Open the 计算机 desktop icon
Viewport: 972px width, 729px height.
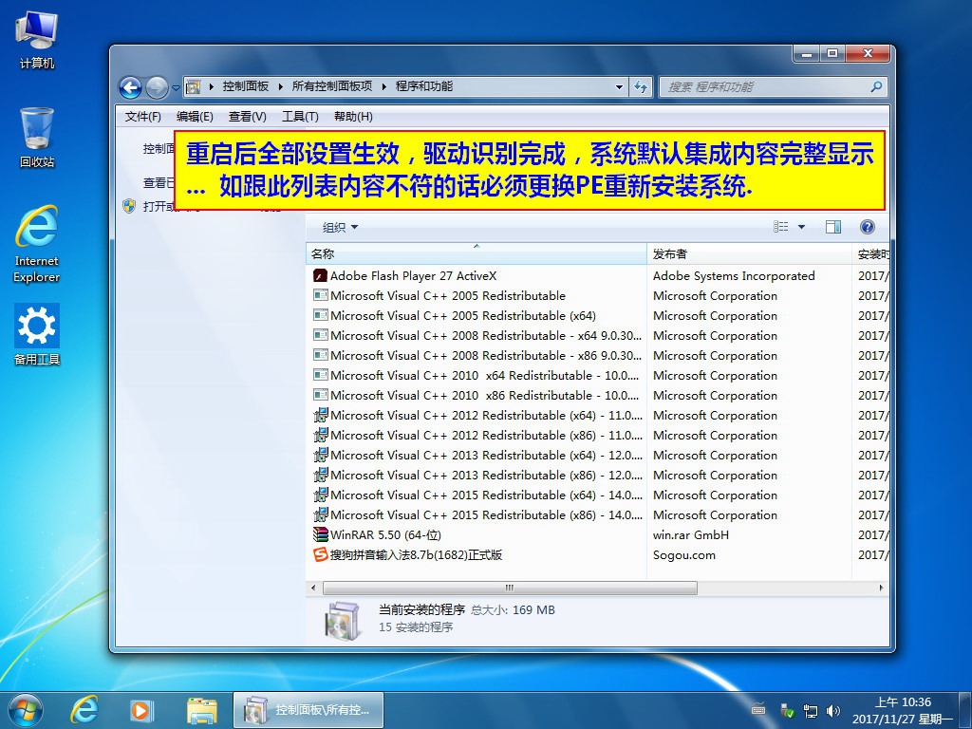coord(37,40)
